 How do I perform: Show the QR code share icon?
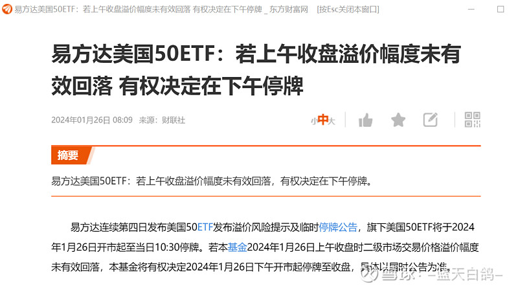[x=473, y=120]
